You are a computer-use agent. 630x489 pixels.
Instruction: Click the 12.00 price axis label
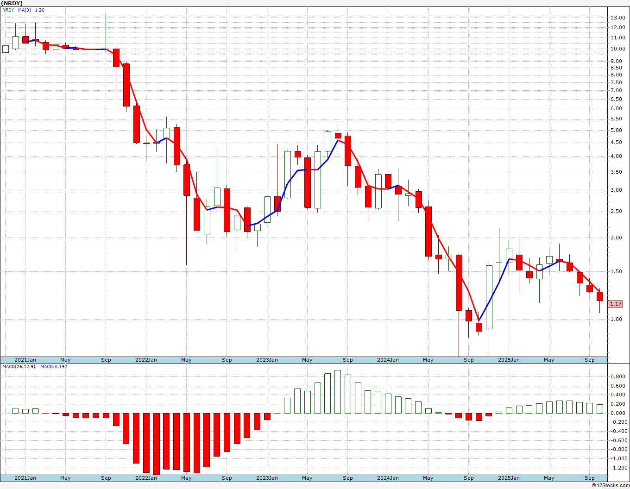point(617,27)
